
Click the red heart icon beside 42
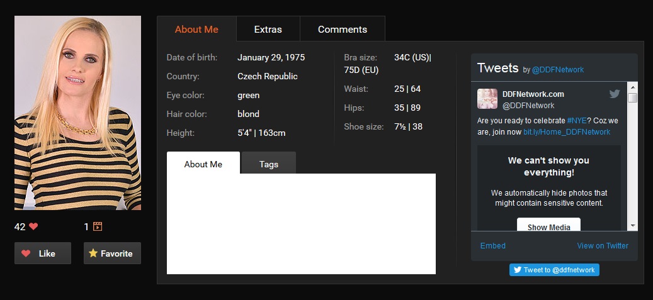[x=33, y=226]
